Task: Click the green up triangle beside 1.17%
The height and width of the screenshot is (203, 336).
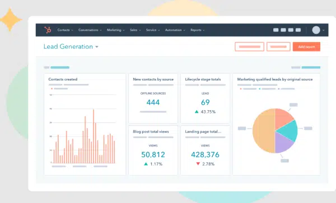Action: (x=146, y=164)
